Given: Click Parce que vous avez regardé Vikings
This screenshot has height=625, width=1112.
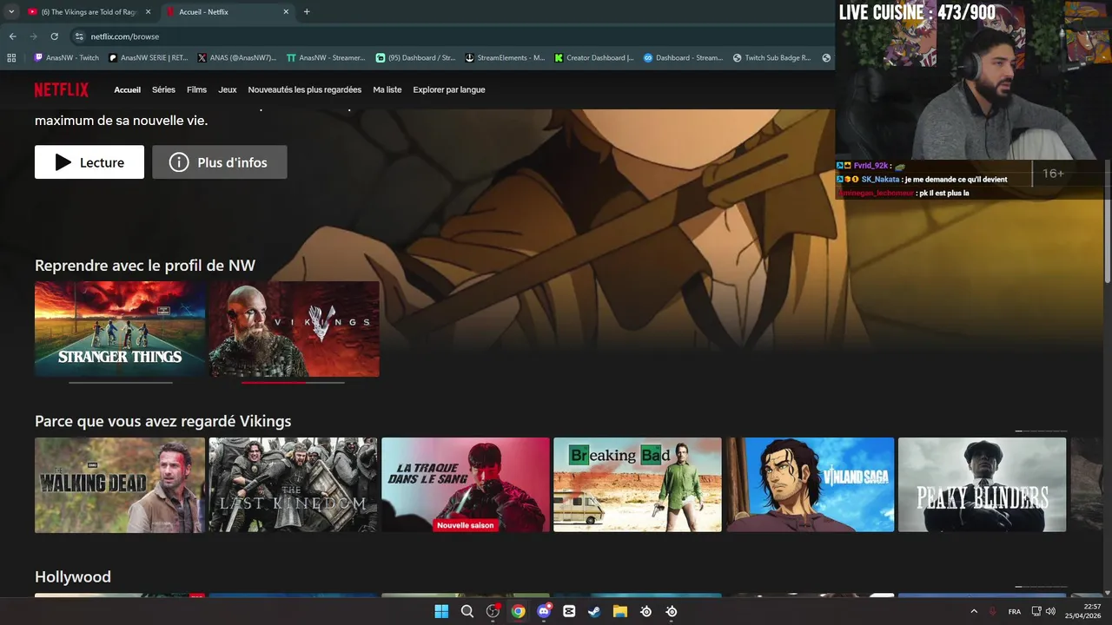Looking at the screenshot, I should (x=163, y=421).
